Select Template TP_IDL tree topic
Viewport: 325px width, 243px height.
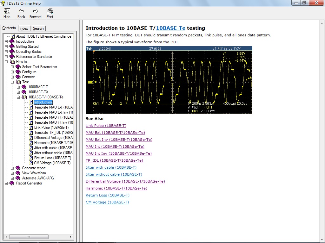54,133
